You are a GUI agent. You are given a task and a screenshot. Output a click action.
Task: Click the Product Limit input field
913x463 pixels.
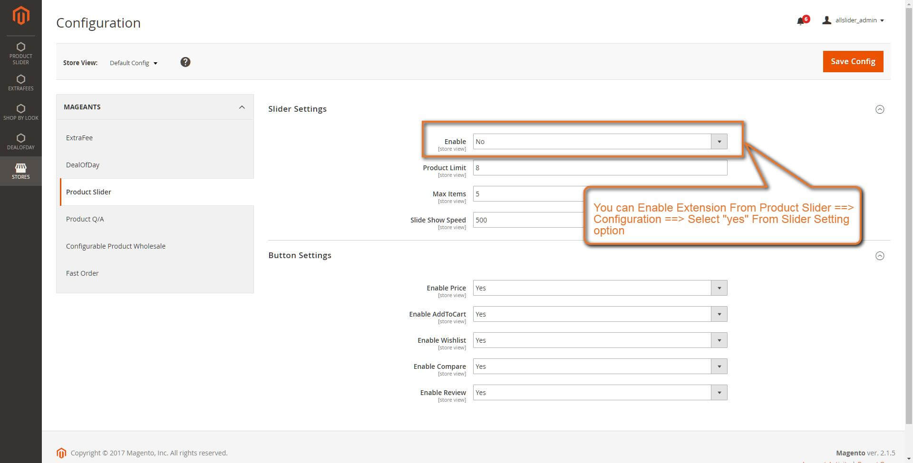pos(599,167)
